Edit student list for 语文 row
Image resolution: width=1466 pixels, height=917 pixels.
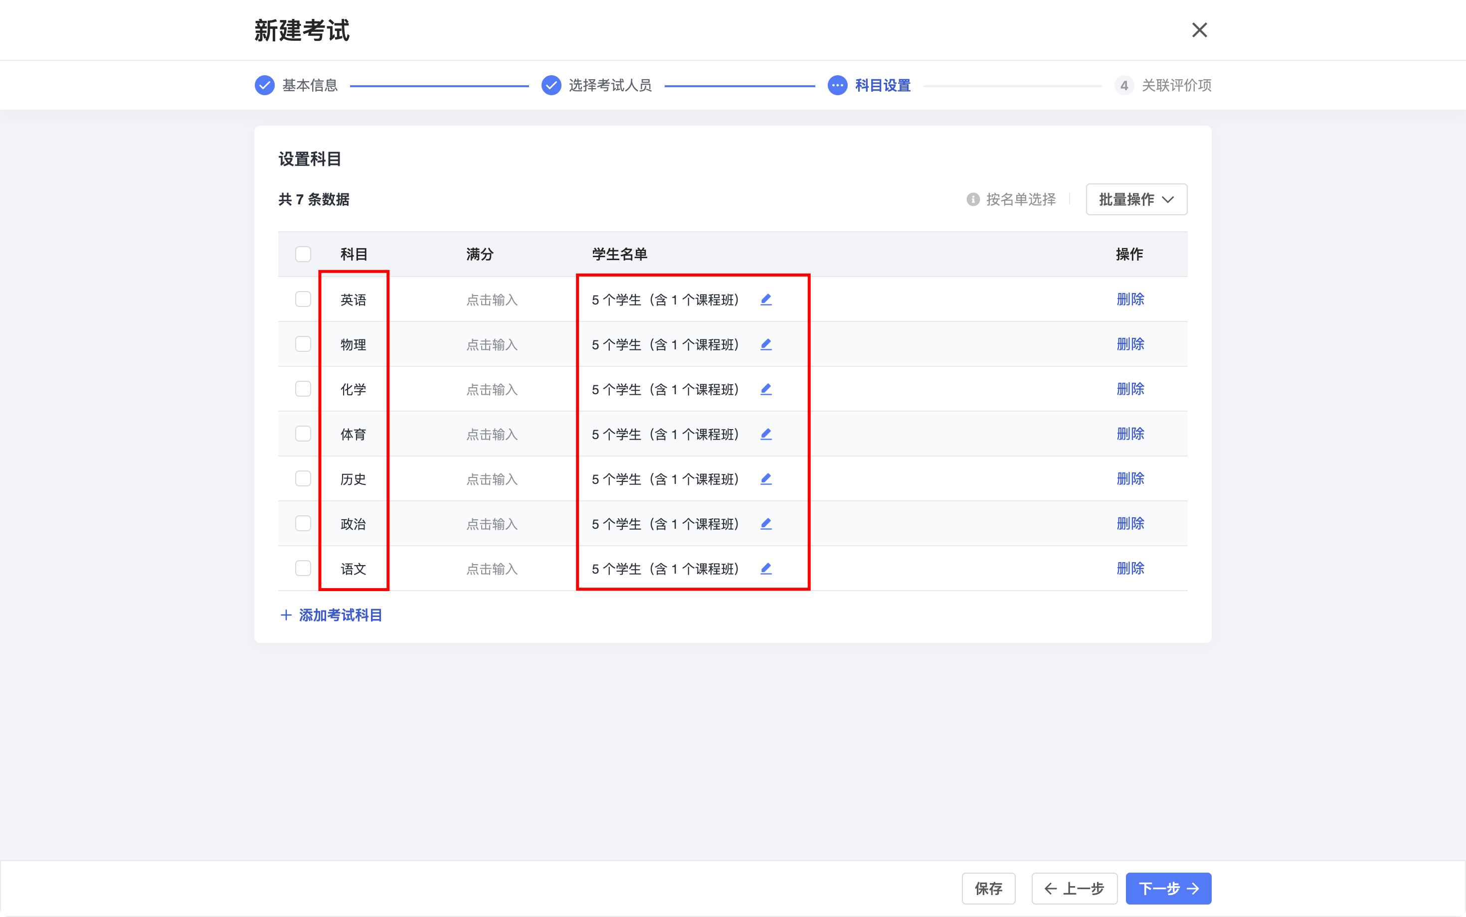pos(766,569)
